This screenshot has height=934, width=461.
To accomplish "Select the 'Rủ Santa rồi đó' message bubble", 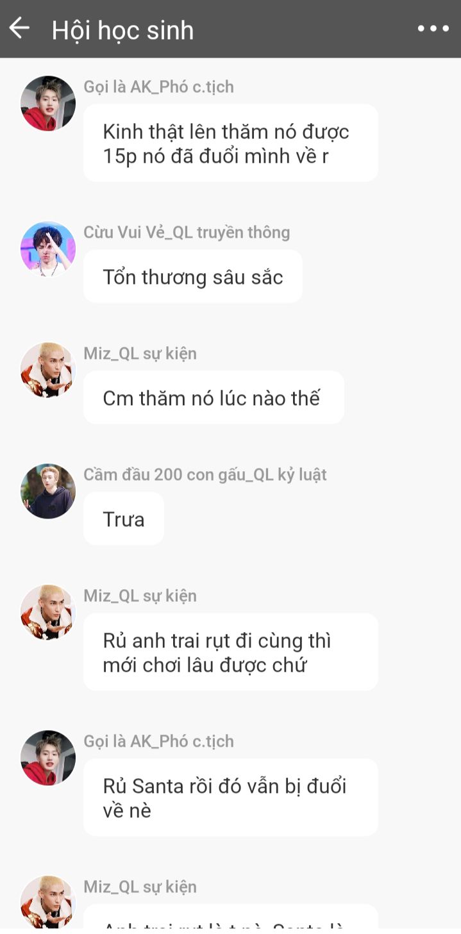I will (231, 797).
